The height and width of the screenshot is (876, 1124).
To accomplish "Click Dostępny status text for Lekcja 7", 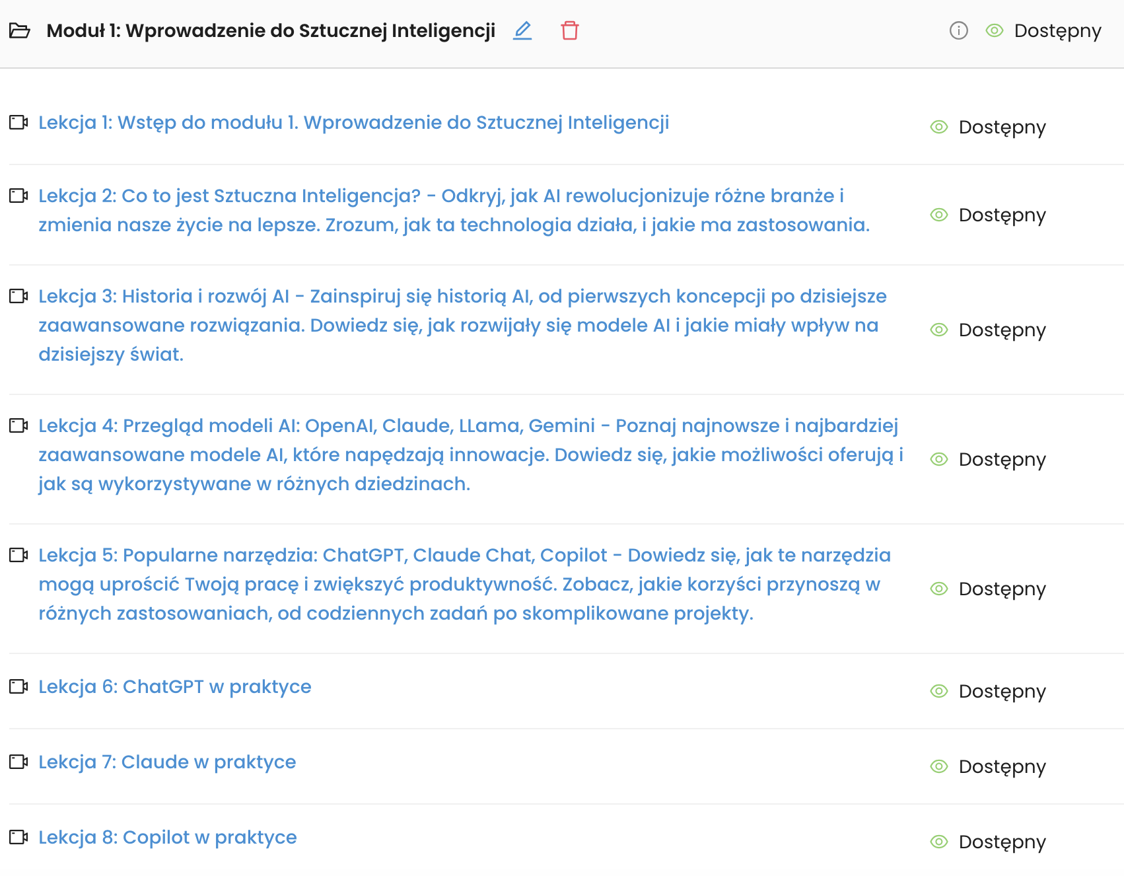I will pos(1002,767).
